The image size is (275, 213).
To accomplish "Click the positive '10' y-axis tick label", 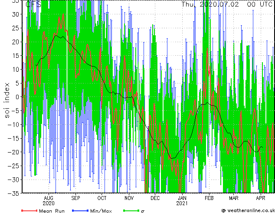I will 16,69.
